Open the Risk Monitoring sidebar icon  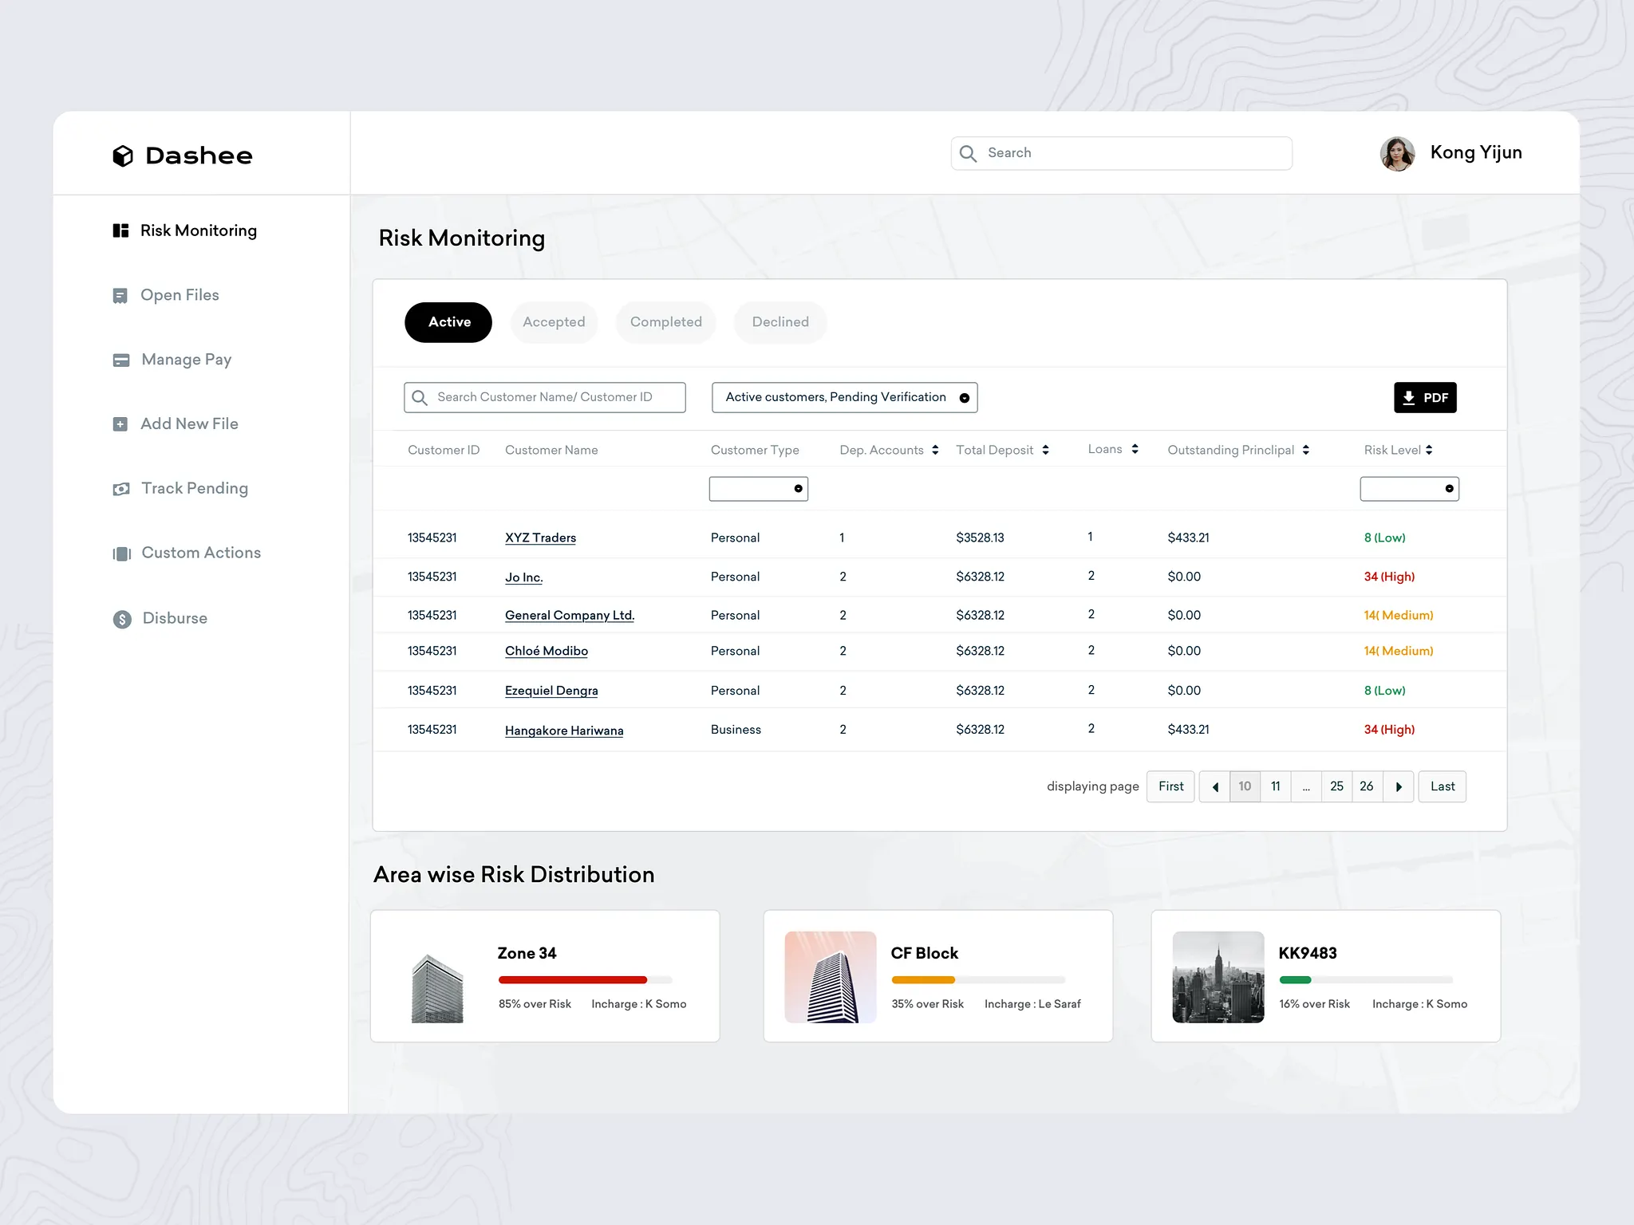(x=120, y=230)
